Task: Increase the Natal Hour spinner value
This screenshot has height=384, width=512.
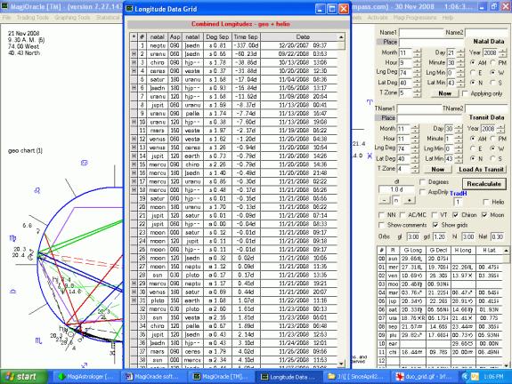Action: [x=417, y=60]
